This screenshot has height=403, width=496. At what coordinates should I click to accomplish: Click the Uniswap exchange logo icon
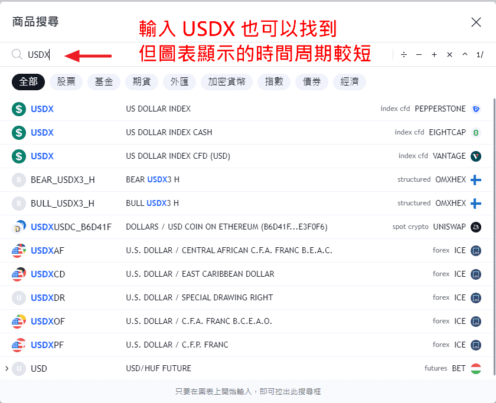476,227
